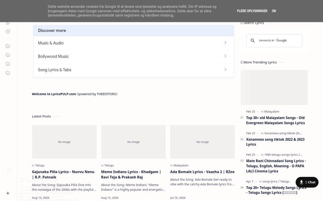Click the Discover more header

click(134, 30)
